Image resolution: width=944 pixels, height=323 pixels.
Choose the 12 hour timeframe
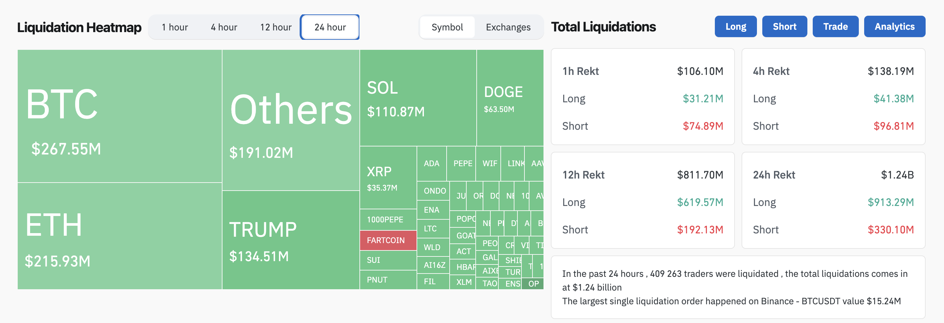pyautogui.click(x=276, y=27)
